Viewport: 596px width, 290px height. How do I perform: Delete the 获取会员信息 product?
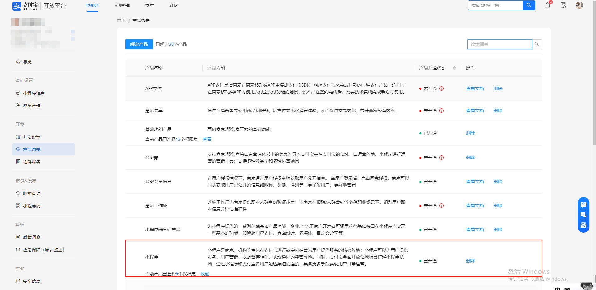pyautogui.click(x=498, y=182)
